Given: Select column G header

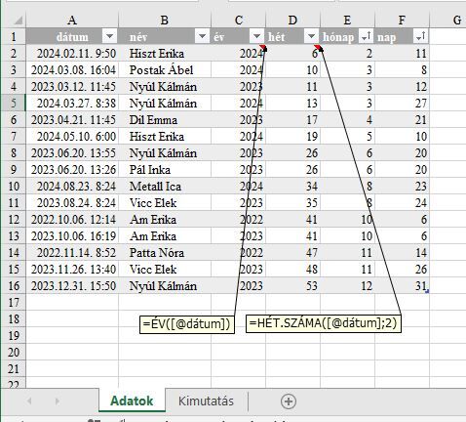Looking at the screenshot, I should pos(447,21).
